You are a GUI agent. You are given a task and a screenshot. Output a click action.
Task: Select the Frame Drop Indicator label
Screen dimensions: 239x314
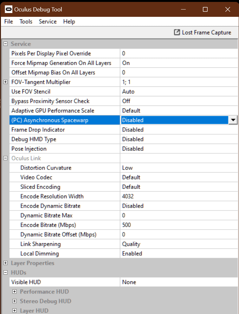point(38,130)
